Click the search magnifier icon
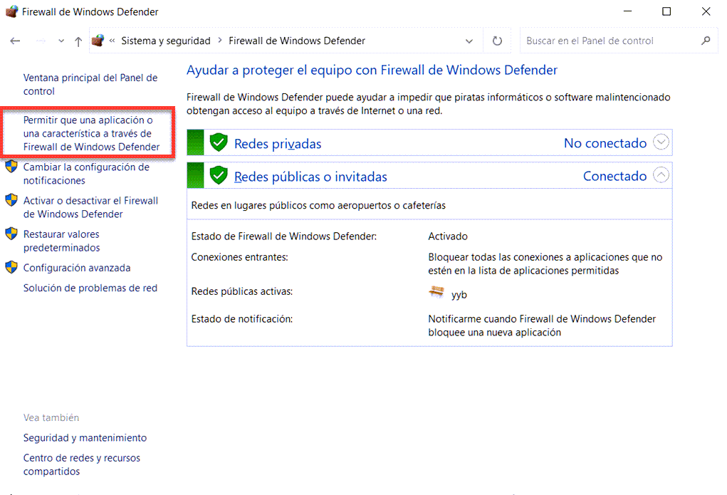This screenshot has height=495, width=727. tap(706, 41)
